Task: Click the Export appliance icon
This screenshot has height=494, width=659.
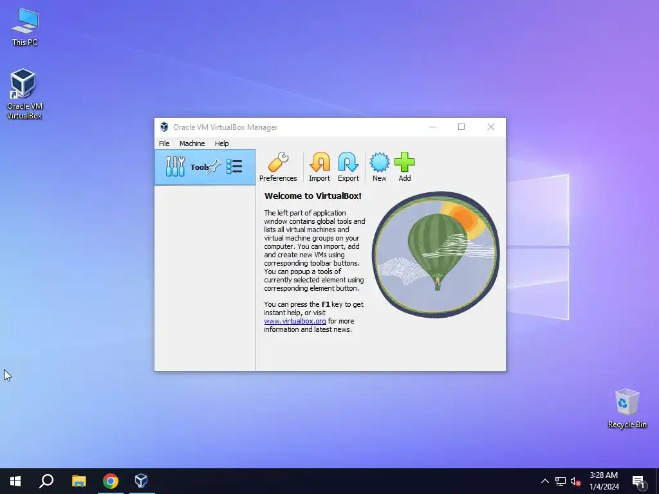Action: tap(348, 167)
